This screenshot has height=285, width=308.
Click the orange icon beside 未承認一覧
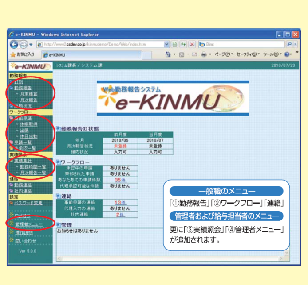click(12, 148)
